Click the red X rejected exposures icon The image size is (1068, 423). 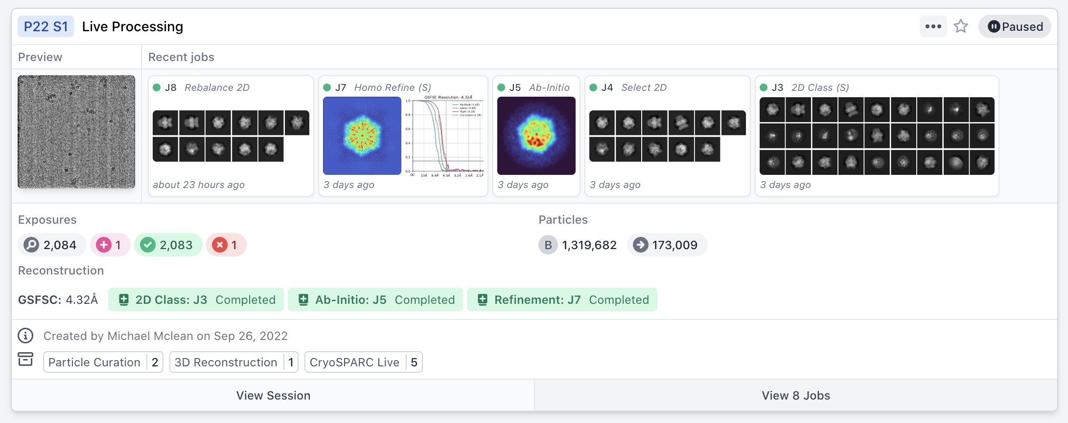pyautogui.click(x=220, y=245)
